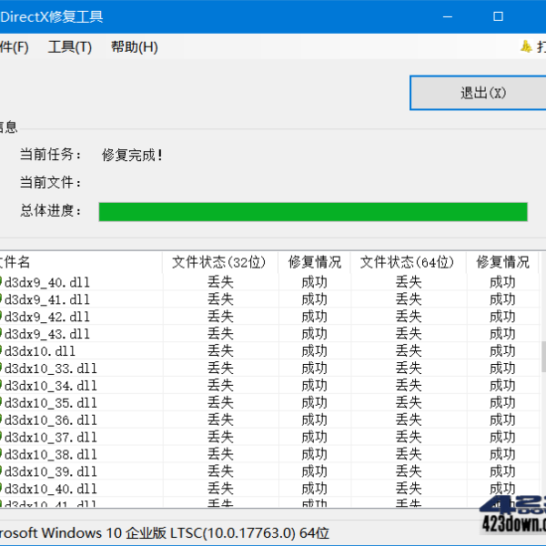546x546 pixels.
Task: Select the d3dx9_41.dll row
Action: coord(269,299)
